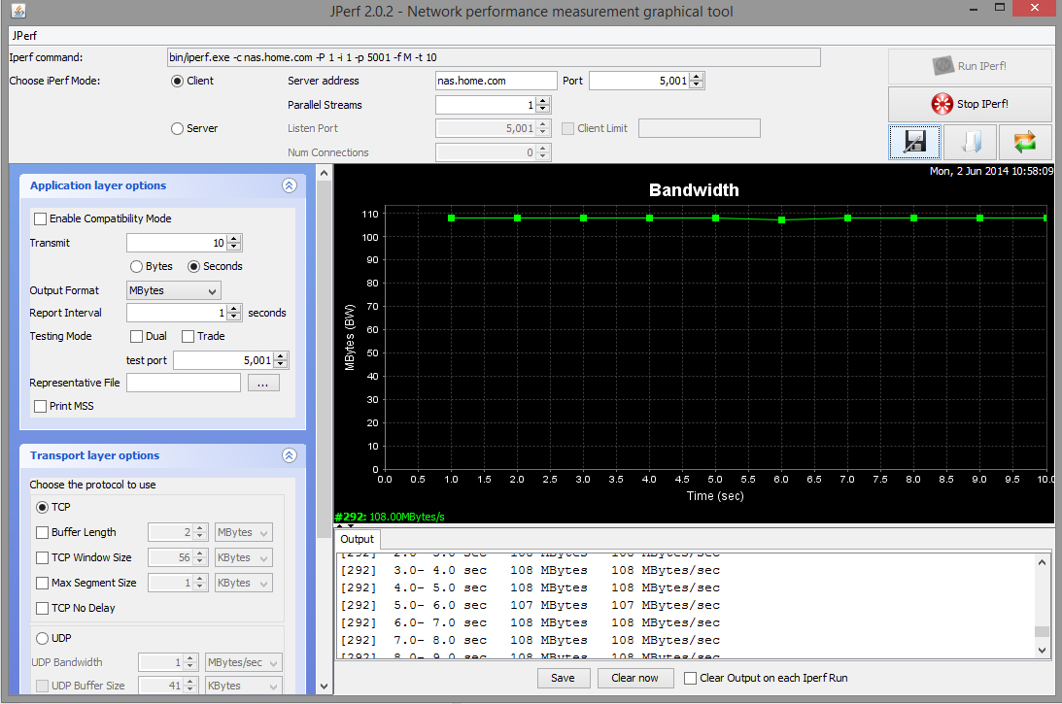Increase the test port with the up arrow
The height and width of the screenshot is (704, 1062).
click(281, 356)
